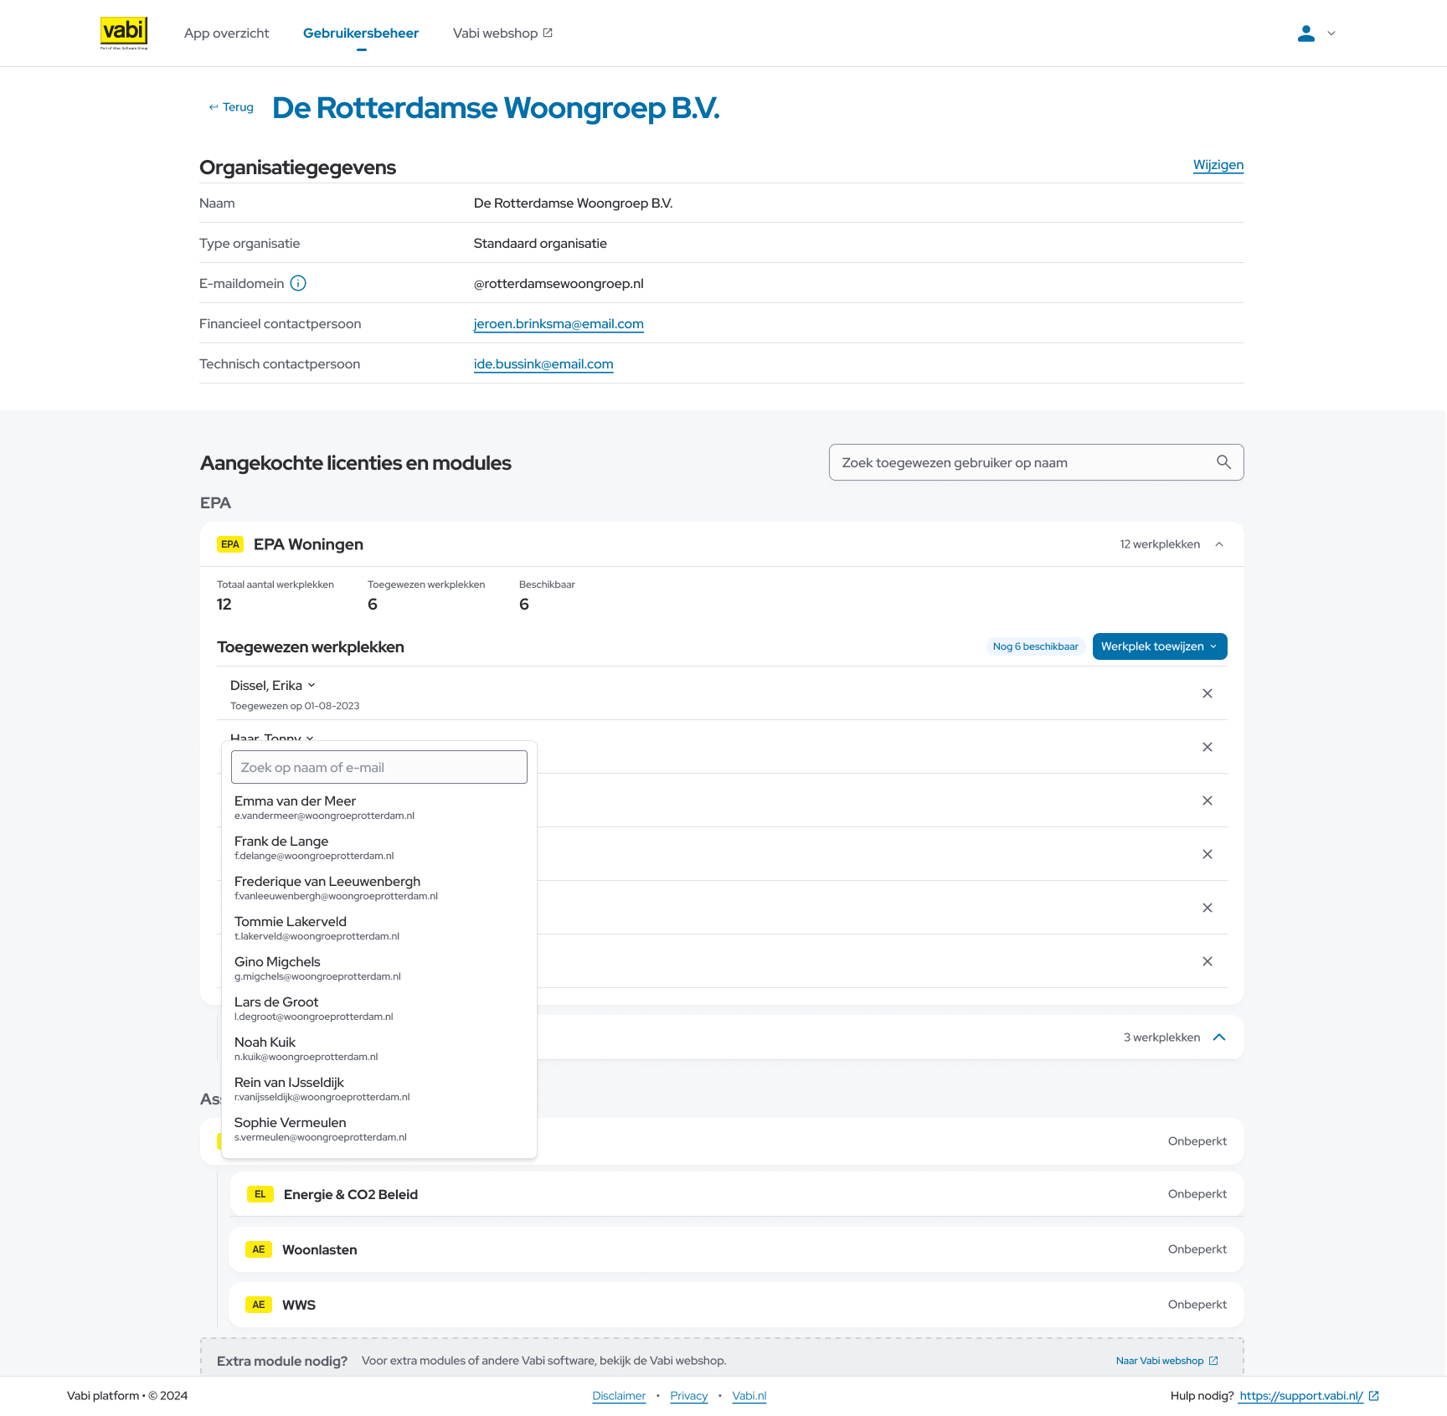Focus the Zoek op naam of e-mail field
The image size is (1447, 1416).
378,767
